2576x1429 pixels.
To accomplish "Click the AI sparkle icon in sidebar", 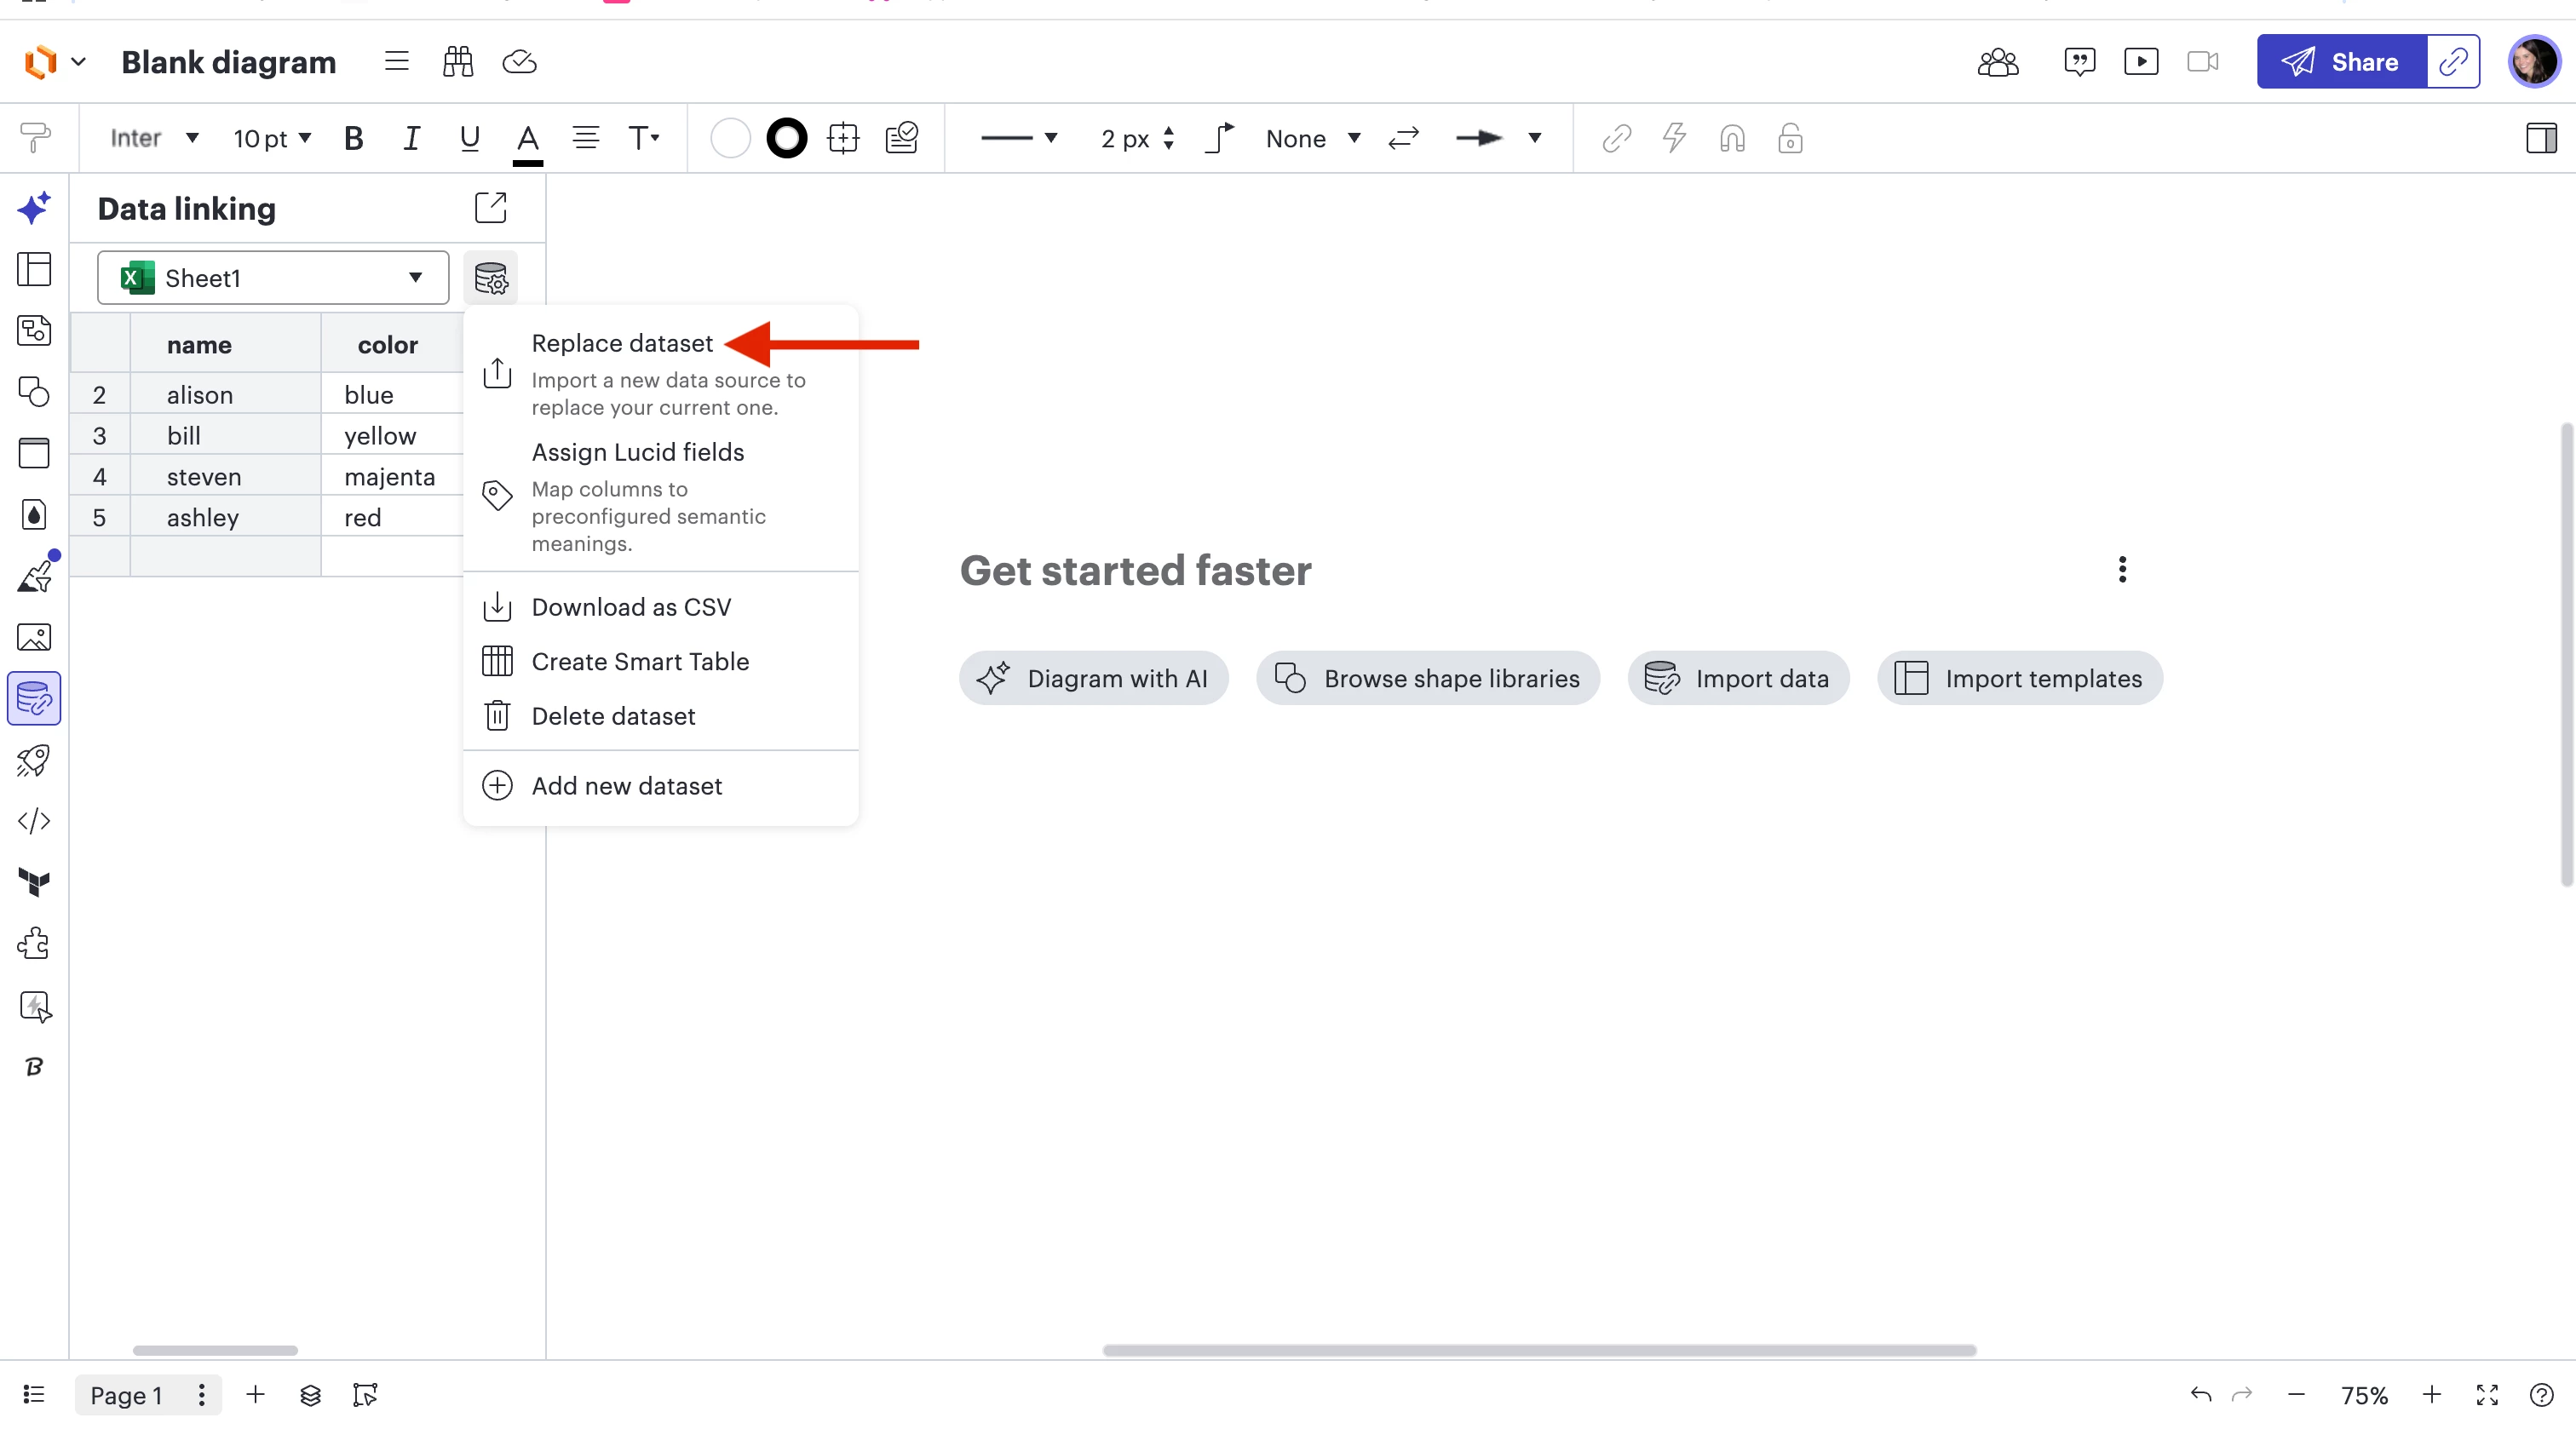I will 34,208.
